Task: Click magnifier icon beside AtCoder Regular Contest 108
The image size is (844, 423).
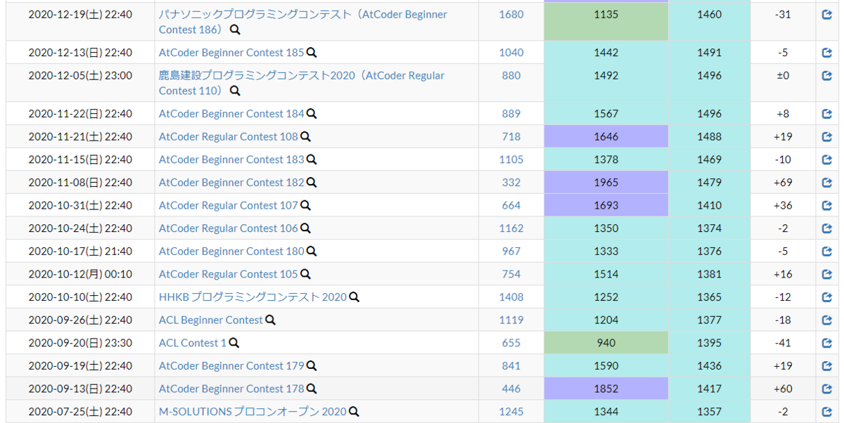Action: tap(305, 136)
